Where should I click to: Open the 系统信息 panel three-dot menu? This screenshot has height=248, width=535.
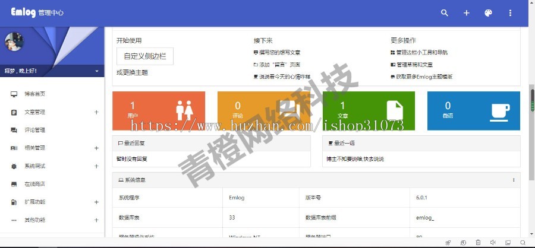(514, 180)
